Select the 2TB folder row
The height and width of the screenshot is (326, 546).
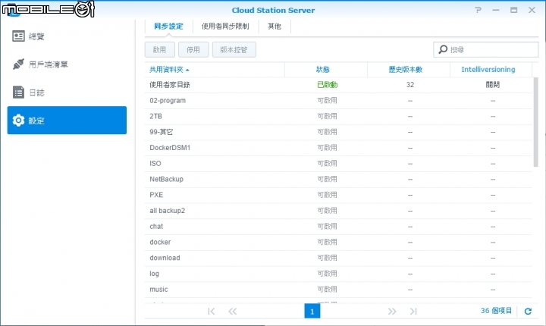tap(338, 116)
